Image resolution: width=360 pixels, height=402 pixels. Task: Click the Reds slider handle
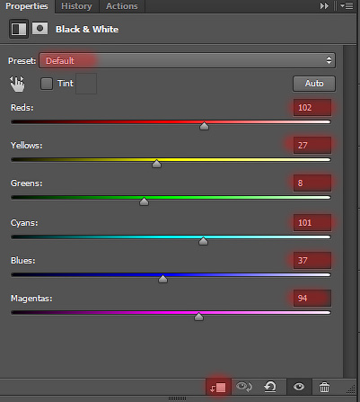204,126
